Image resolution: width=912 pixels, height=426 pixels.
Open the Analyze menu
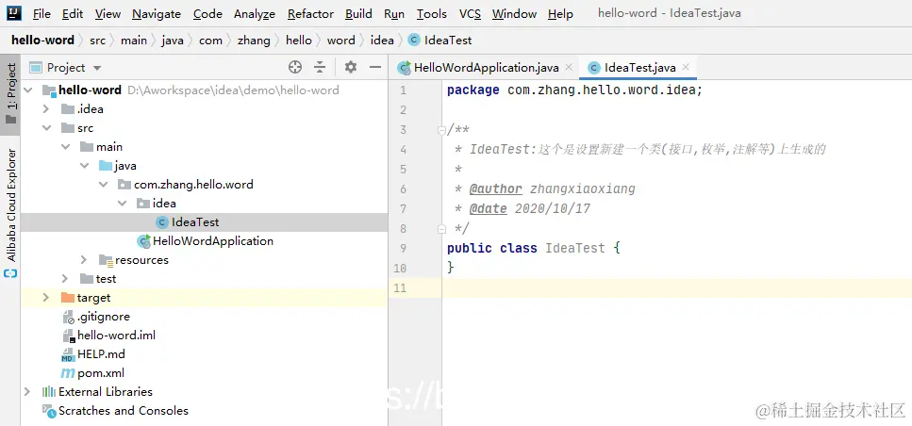click(x=255, y=13)
